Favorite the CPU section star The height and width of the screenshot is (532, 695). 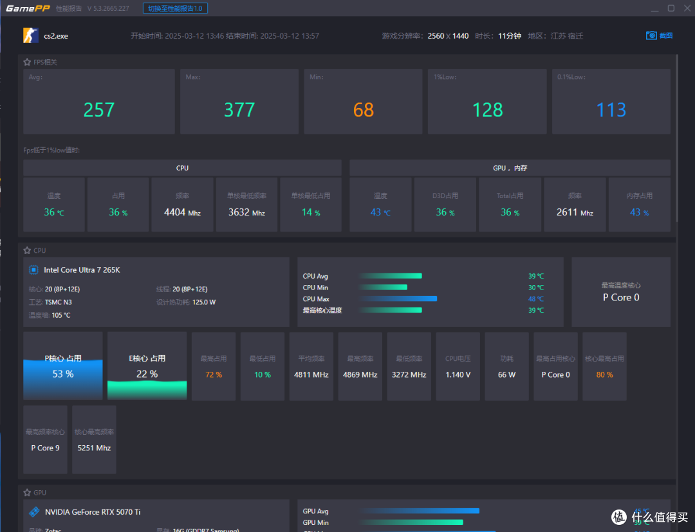point(27,250)
